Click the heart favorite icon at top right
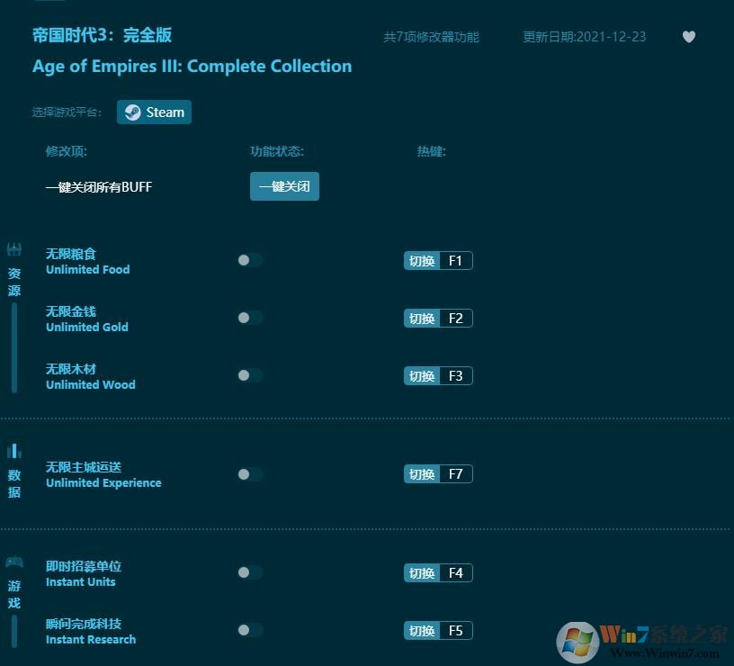Image resolution: width=734 pixels, height=666 pixels. [688, 36]
